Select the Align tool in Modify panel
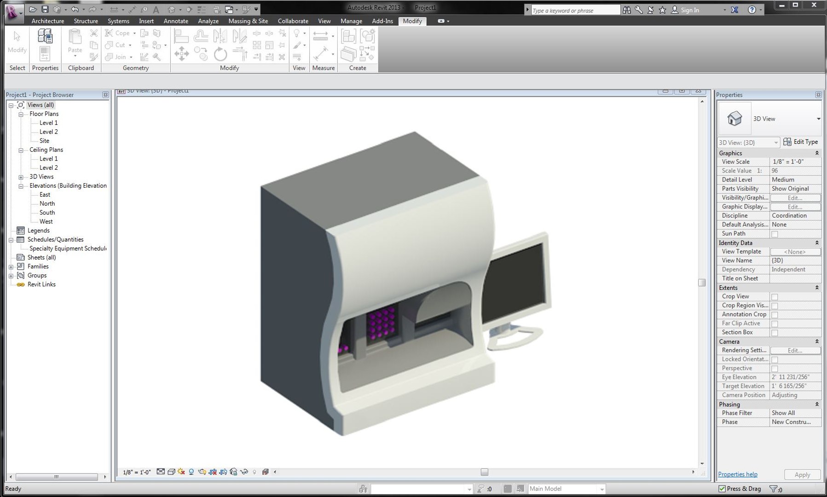The height and width of the screenshot is (497, 827). [181, 36]
